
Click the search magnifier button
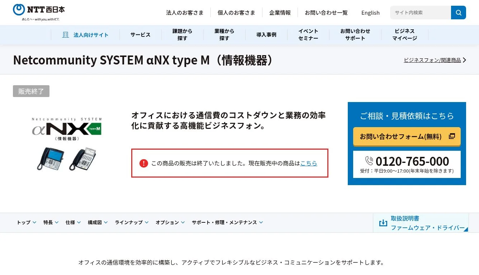pos(459,13)
